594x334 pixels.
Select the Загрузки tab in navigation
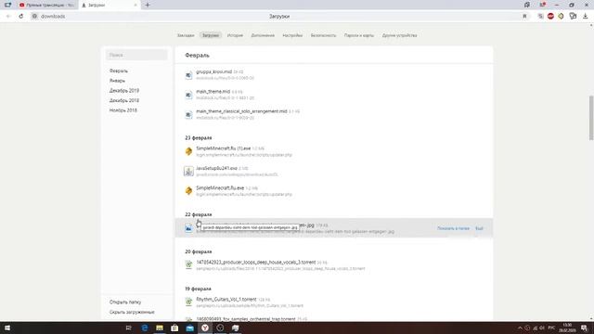click(x=211, y=35)
